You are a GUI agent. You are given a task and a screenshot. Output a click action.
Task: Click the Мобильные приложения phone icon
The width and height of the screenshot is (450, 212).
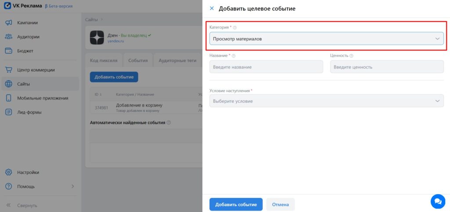pos(8,98)
